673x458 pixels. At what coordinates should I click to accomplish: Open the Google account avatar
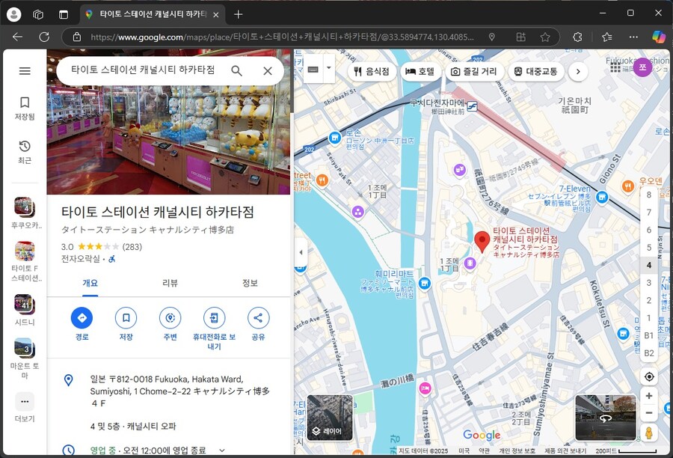[642, 67]
